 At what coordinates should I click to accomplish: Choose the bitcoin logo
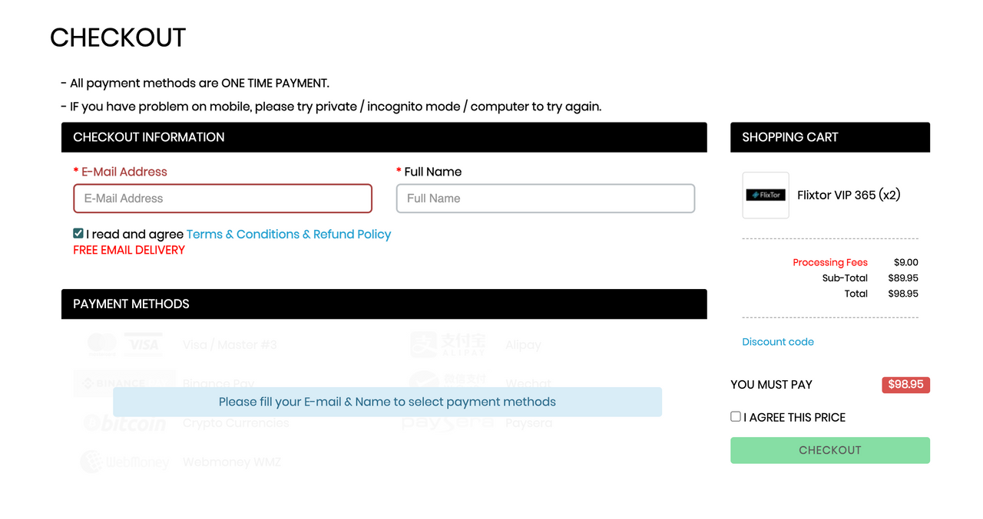(x=124, y=422)
